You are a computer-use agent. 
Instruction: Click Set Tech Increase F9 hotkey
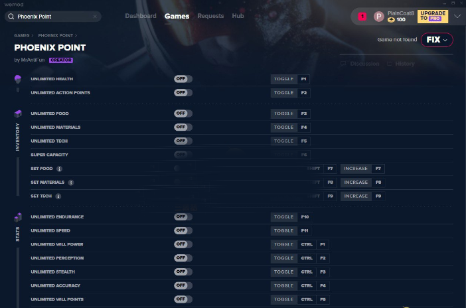(x=362, y=196)
